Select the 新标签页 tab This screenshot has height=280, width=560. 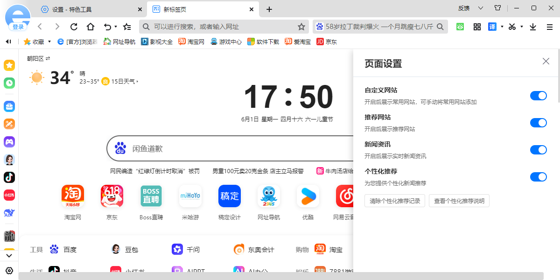click(203, 9)
